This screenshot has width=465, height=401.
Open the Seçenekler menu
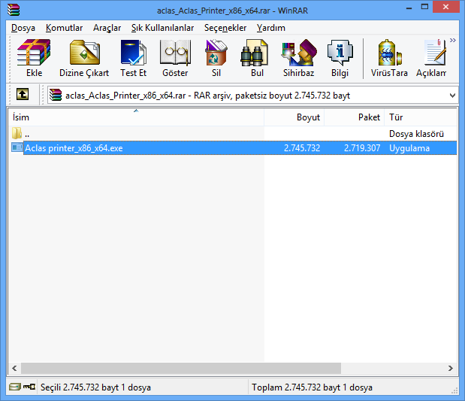point(225,28)
